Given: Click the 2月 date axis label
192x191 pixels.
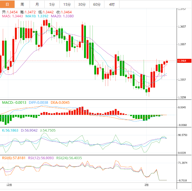Looking at the screenshot, I should point(146,185).
